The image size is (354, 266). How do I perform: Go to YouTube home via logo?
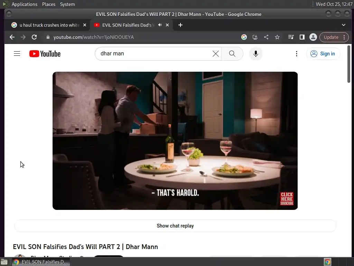click(45, 54)
